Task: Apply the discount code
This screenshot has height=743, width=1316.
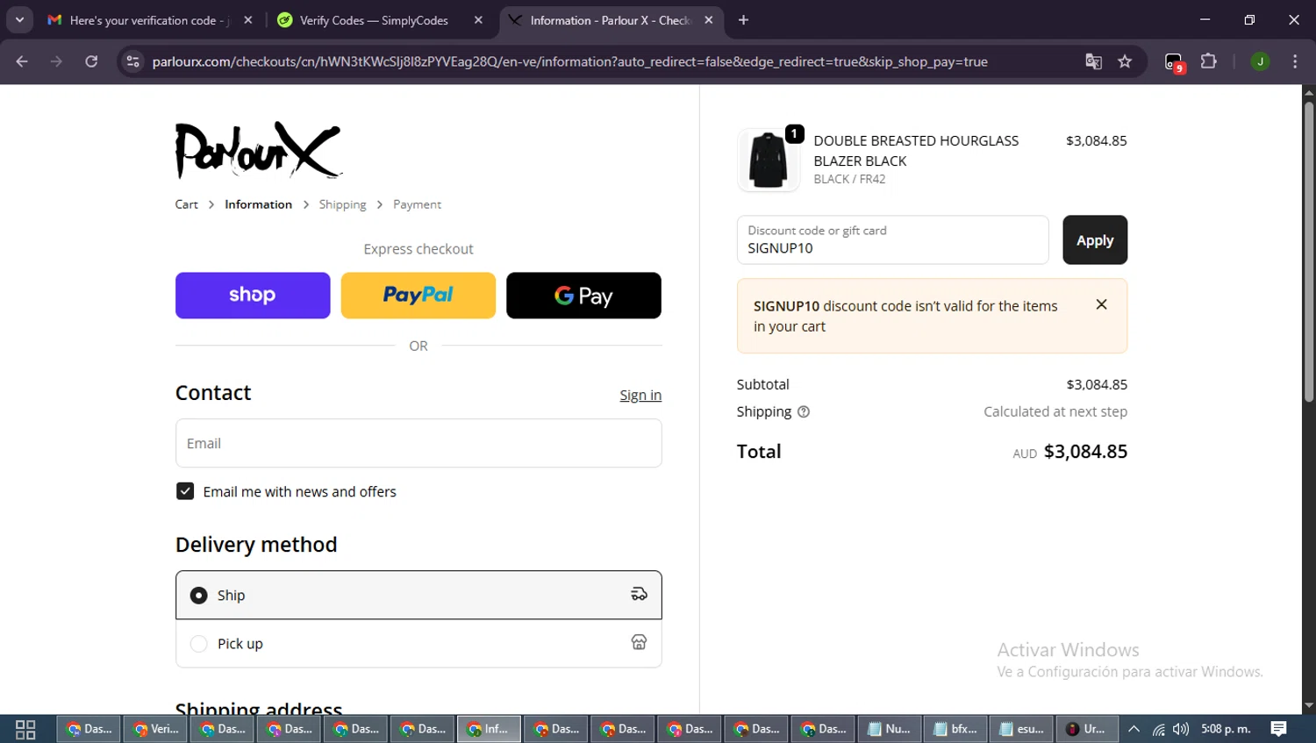Action: (1095, 239)
